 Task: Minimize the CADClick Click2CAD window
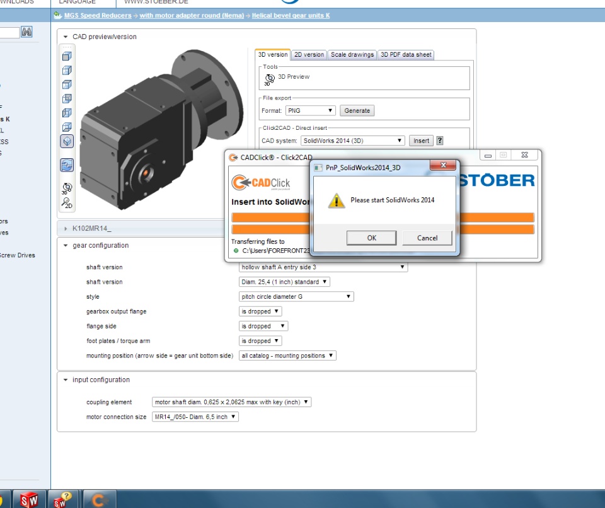(488, 155)
